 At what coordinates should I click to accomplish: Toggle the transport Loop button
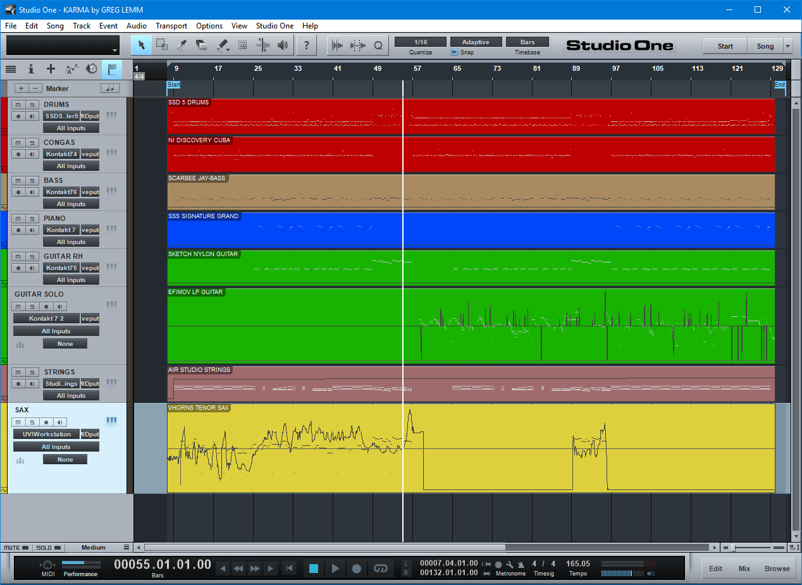(380, 569)
